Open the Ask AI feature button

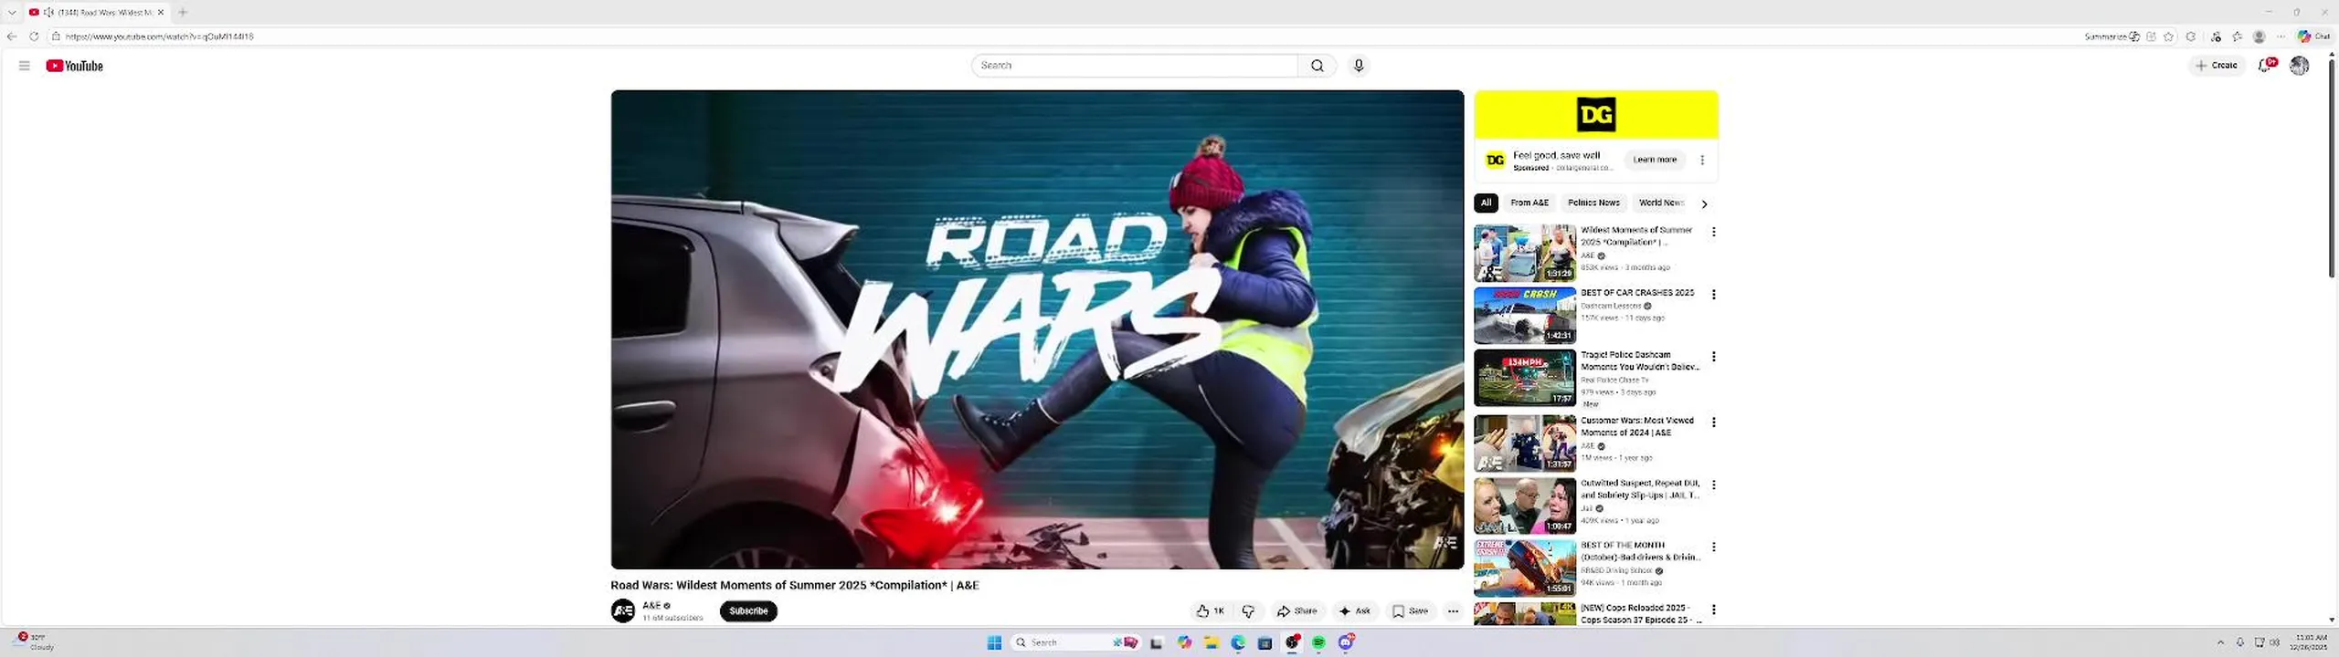(1355, 611)
